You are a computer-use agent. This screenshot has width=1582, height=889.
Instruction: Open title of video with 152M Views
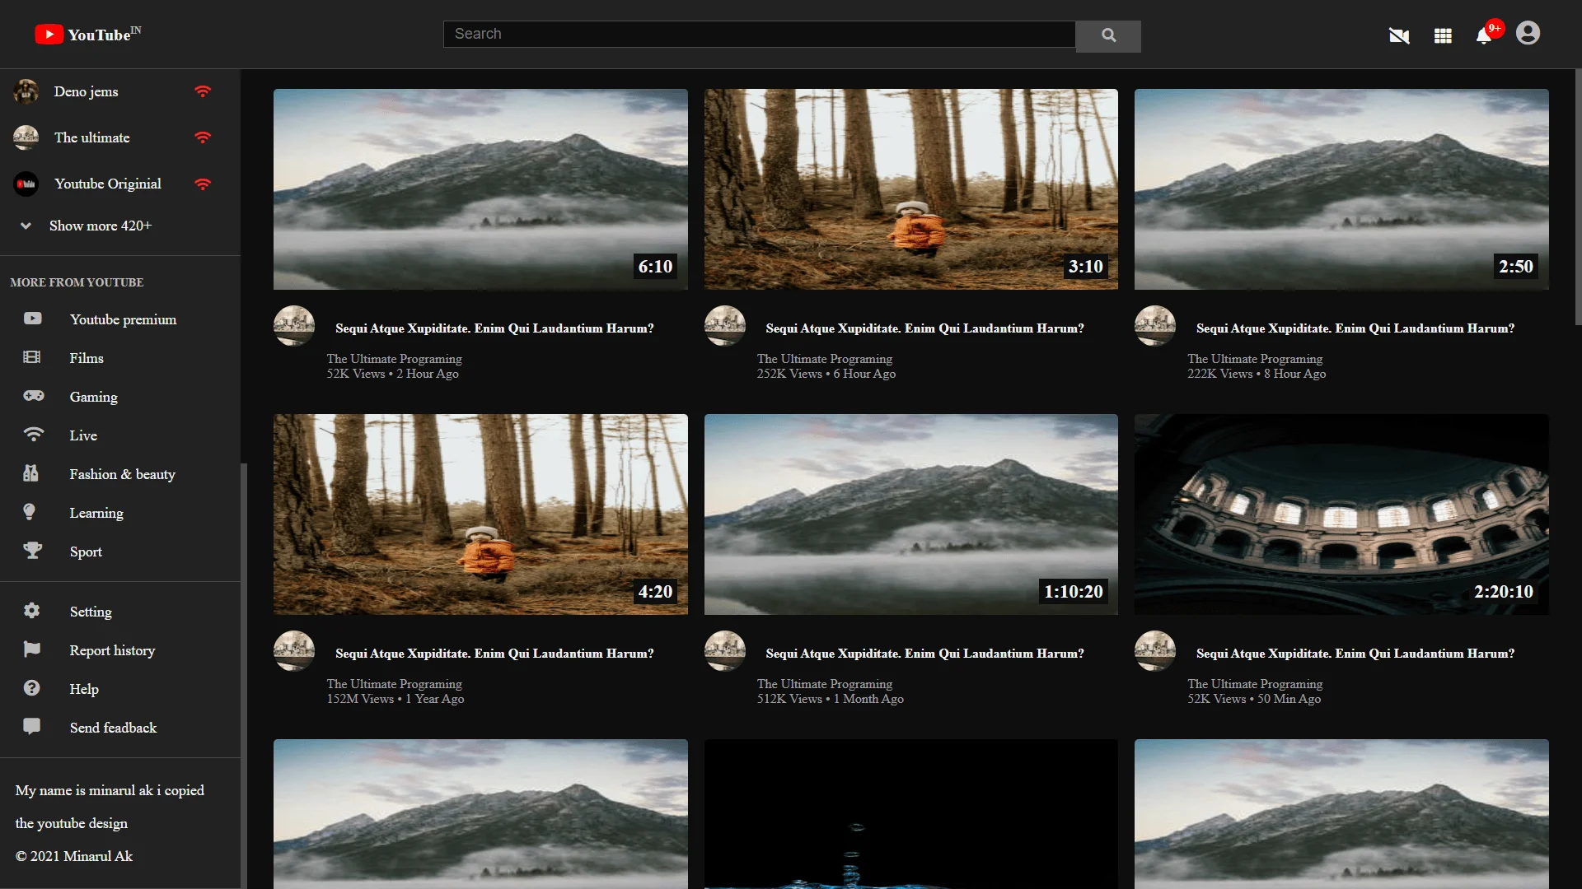pyautogui.click(x=494, y=654)
